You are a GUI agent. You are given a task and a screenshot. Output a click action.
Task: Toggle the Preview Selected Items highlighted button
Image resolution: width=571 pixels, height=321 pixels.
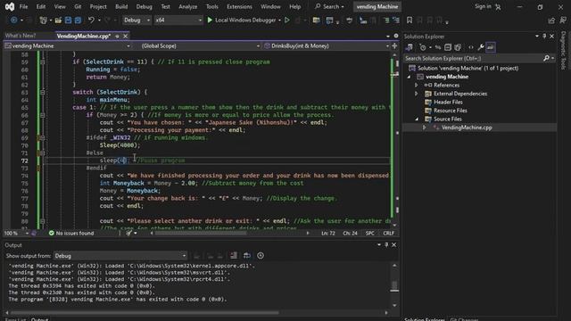click(x=491, y=47)
